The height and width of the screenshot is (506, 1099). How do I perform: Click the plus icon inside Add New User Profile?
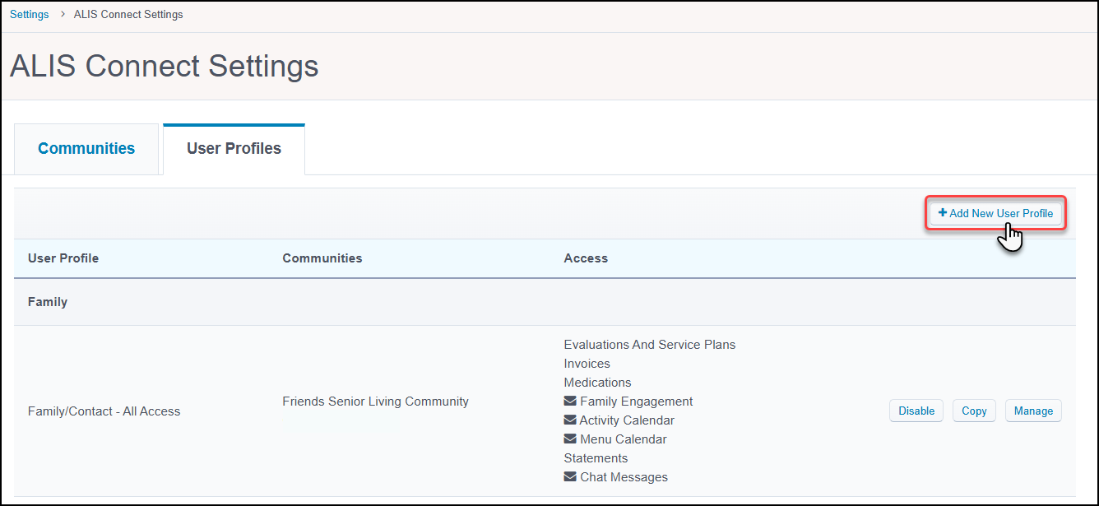point(943,212)
